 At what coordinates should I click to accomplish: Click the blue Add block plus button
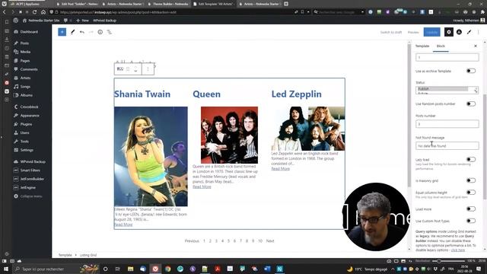click(62, 32)
